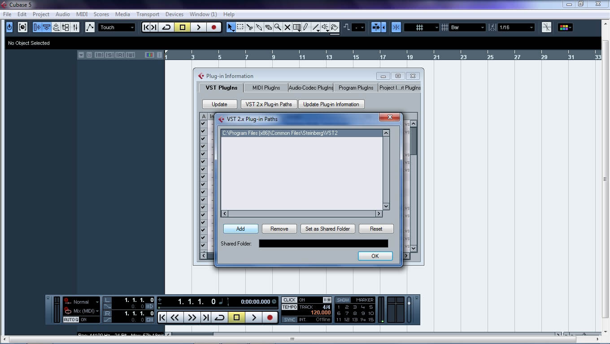Select the Color paint bucket tool
610x344 pixels.
pyautogui.click(x=335, y=27)
